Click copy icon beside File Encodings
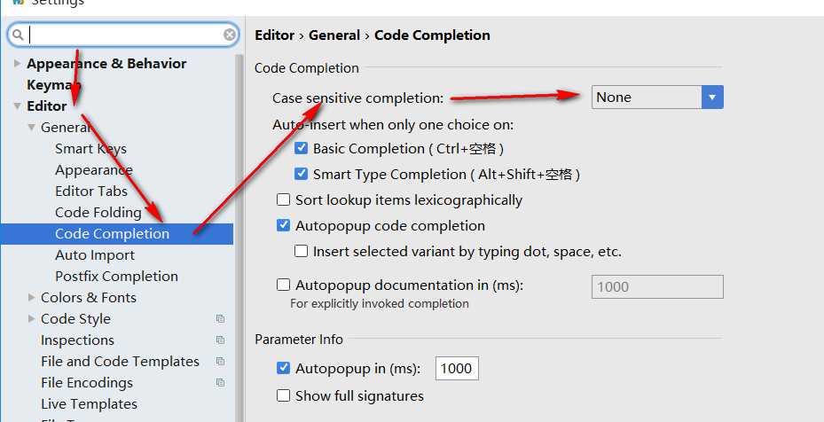 tap(220, 383)
